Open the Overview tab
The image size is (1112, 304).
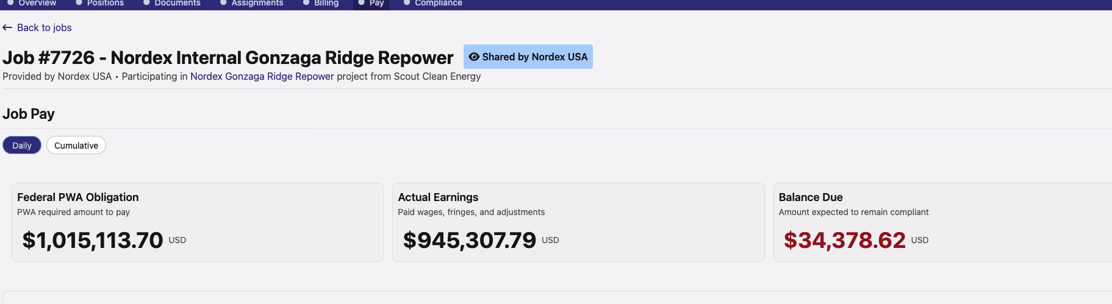31,3
